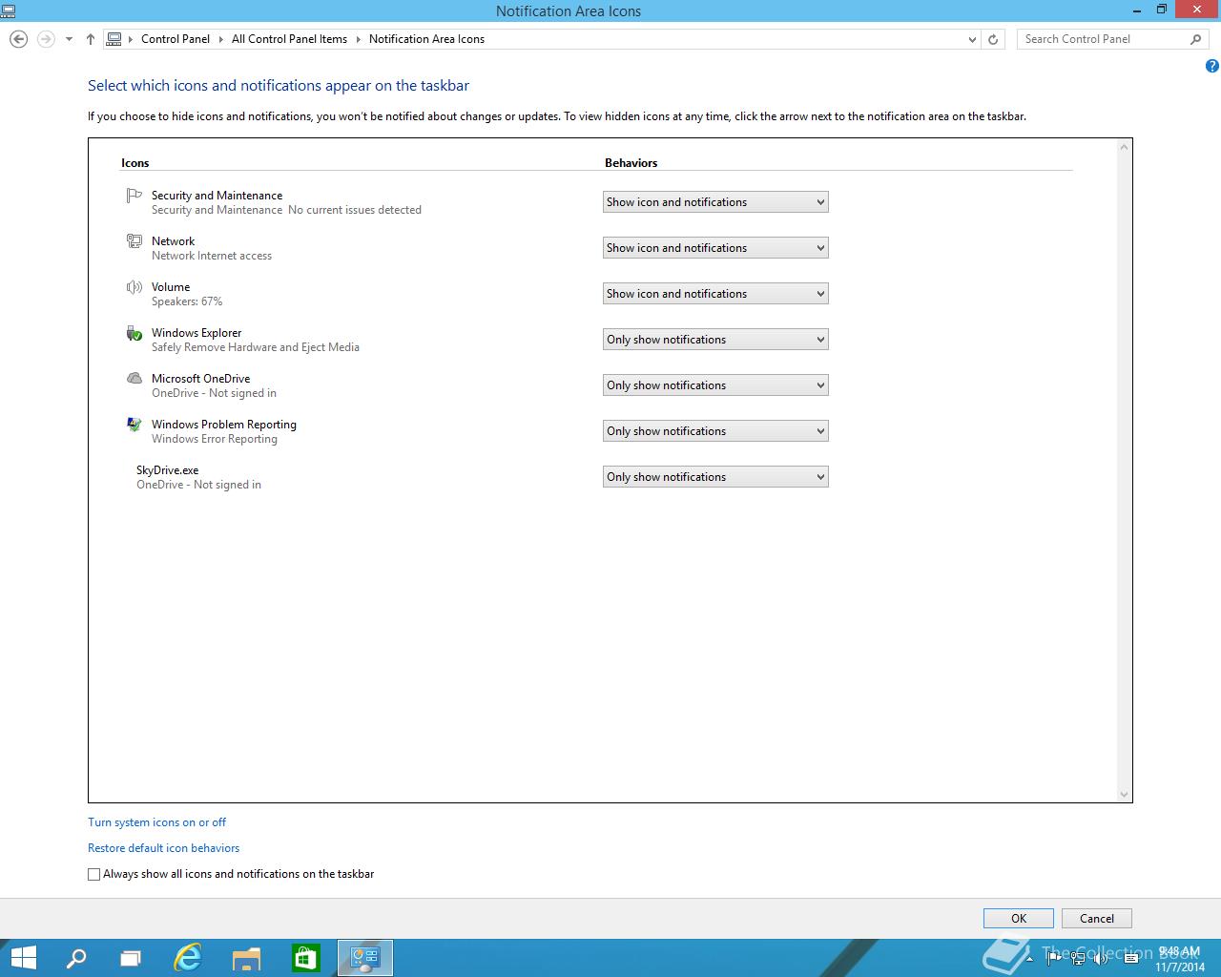Viewport: 1221px width, 977px height.
Task: Click the Windows Explorer Safely Remove icon
Action: click(135, 333)
